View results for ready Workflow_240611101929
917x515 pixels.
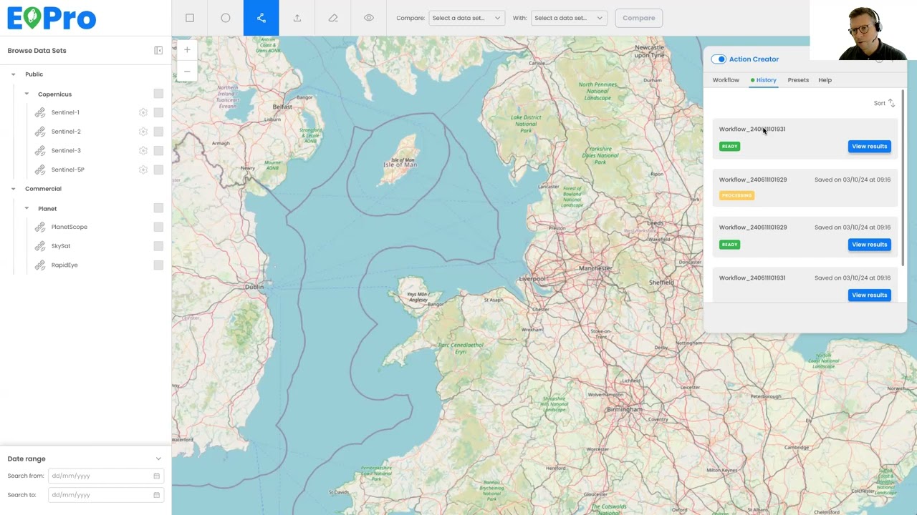(870, 245)
